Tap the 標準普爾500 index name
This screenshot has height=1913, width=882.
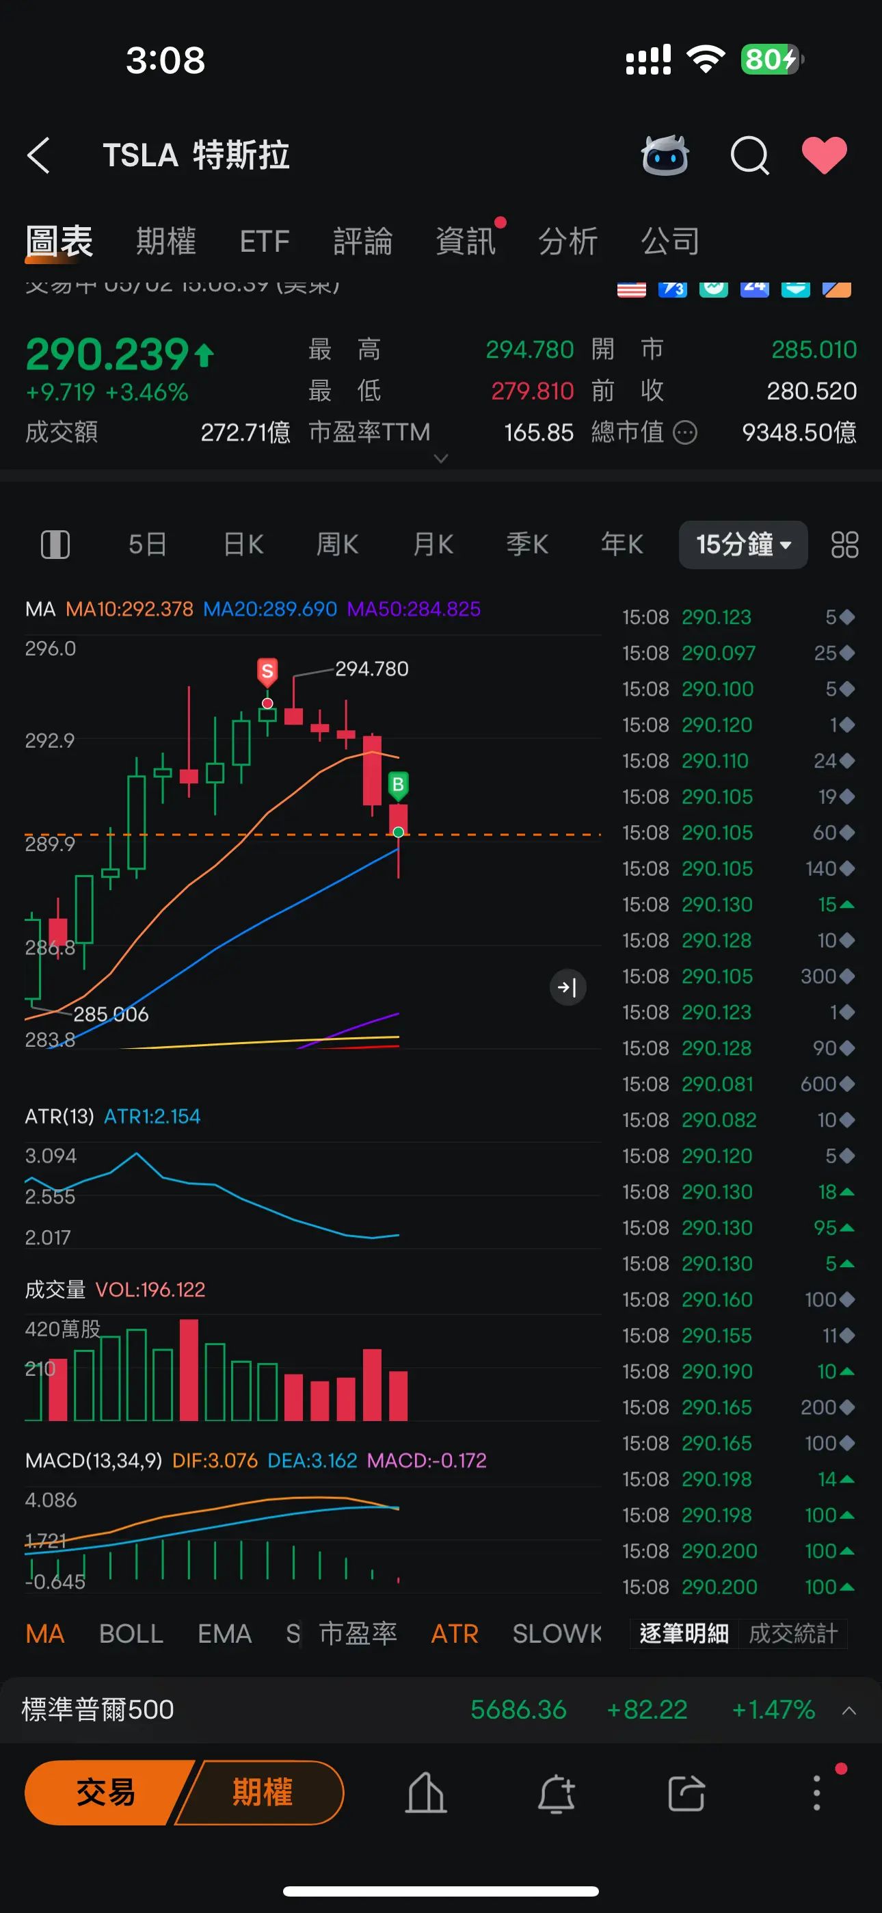98,1710
